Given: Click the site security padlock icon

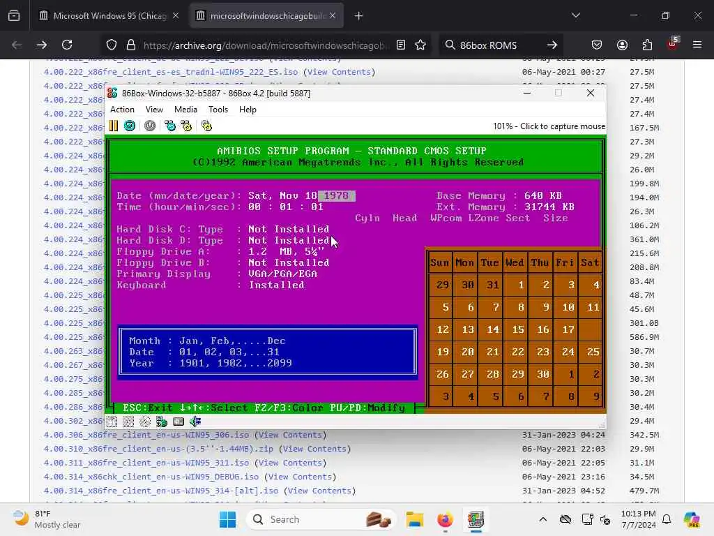Looking at the screenshot, I should 131,45.
